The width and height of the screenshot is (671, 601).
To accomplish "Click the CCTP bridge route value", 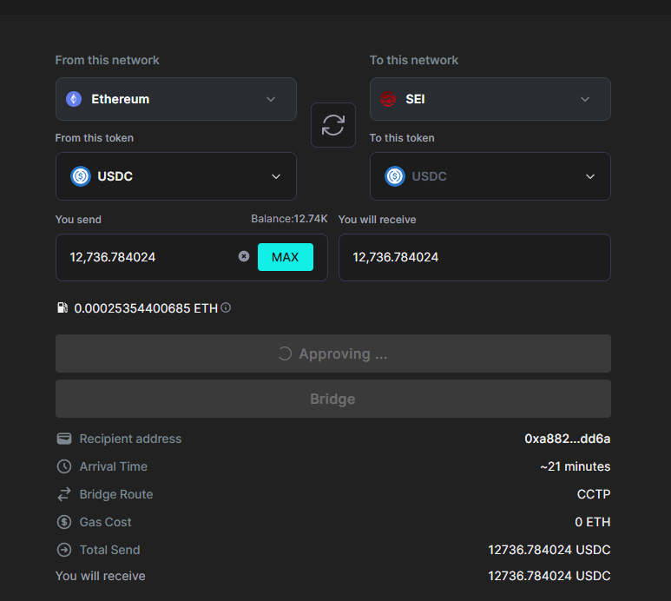I will click(x=594, y=494).
